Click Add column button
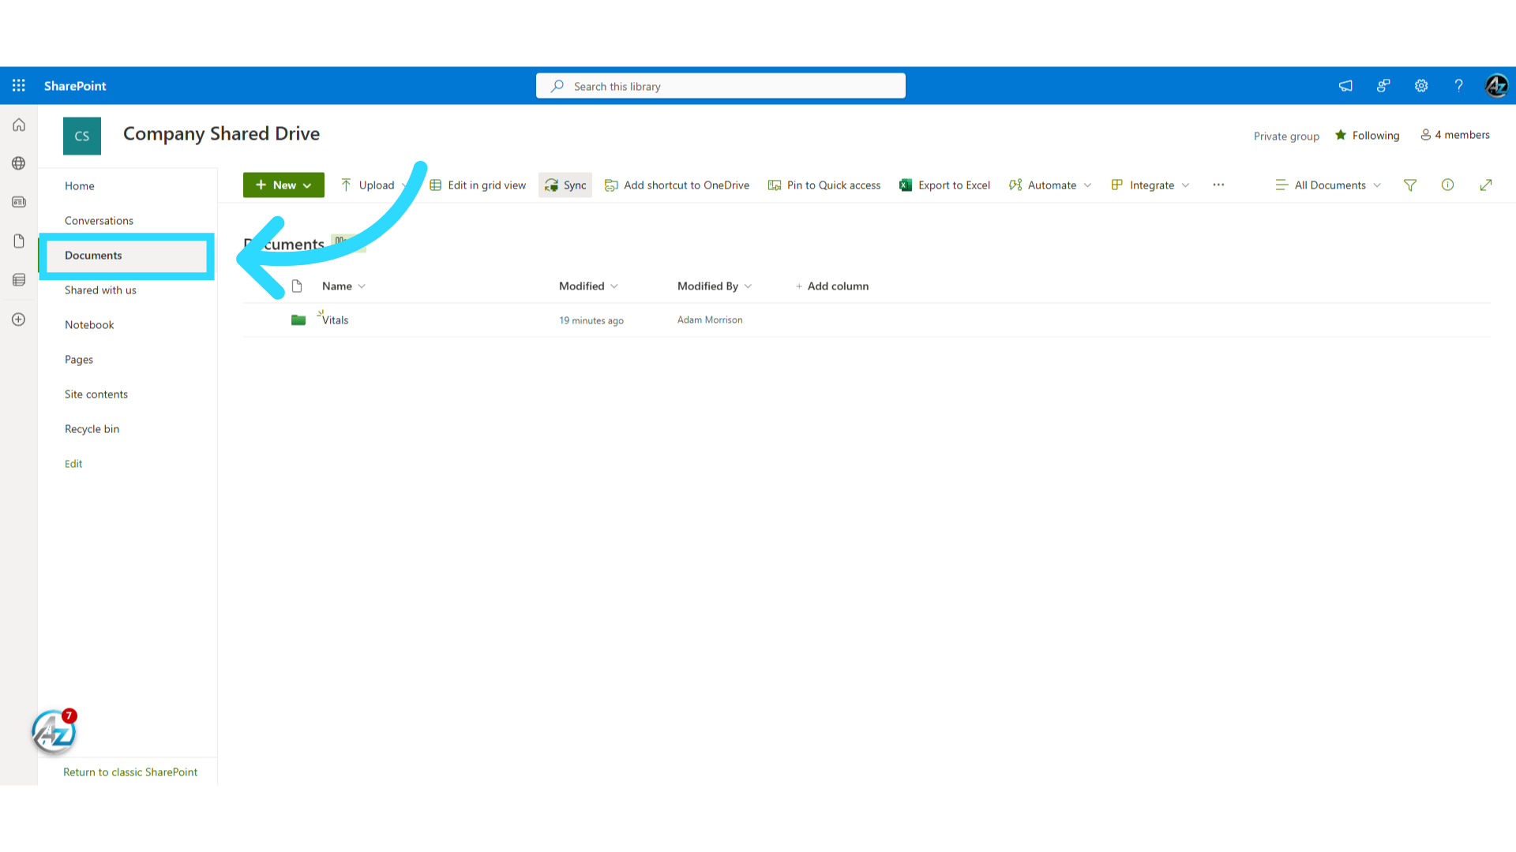1516x852 pixels. click(831, 286)
